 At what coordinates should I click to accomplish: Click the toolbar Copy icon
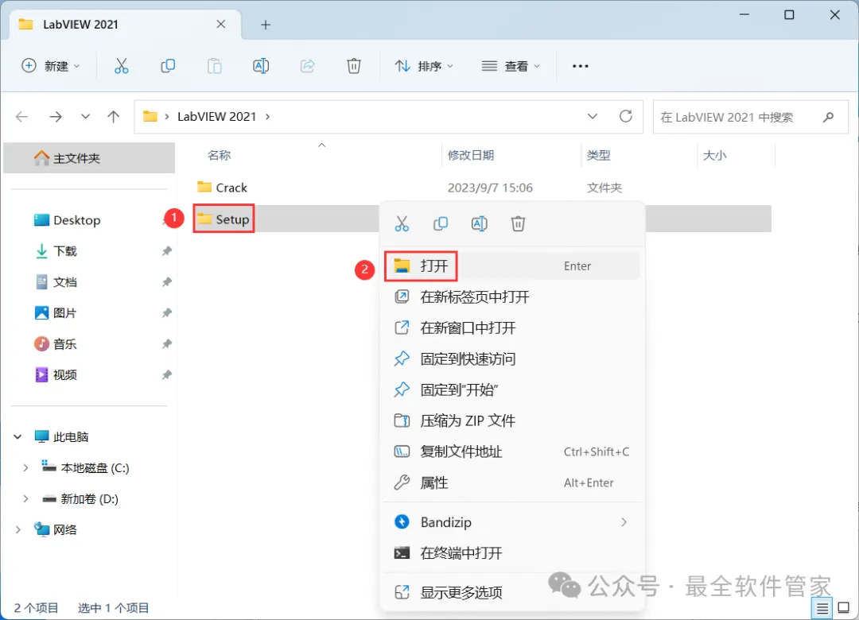[168, 66]
